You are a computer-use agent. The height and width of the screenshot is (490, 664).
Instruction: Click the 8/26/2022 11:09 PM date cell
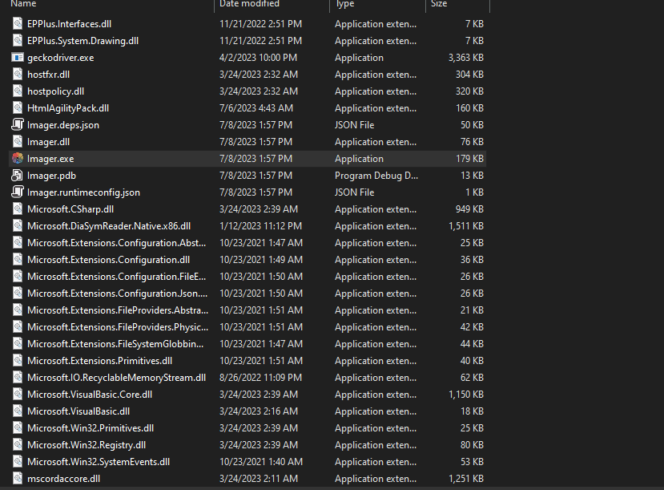261,378
